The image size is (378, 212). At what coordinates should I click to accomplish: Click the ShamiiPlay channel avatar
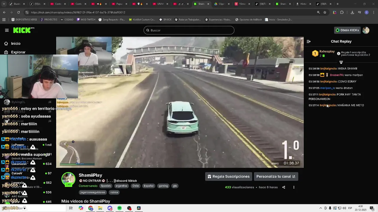(68, 179)
